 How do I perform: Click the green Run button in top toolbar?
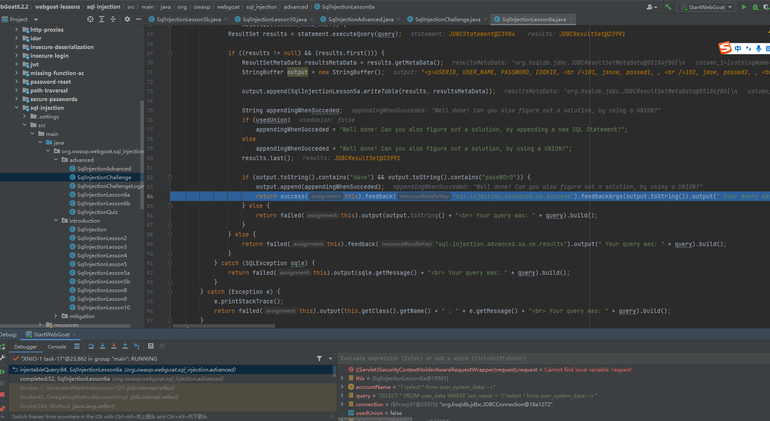pyautogui.click(x=744, y=7)
